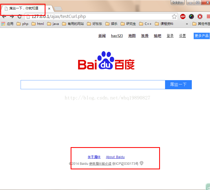Viewport: 210px width, 190px height.
Task: Open the 设置 settings link
Action: (x=182, y=36)
